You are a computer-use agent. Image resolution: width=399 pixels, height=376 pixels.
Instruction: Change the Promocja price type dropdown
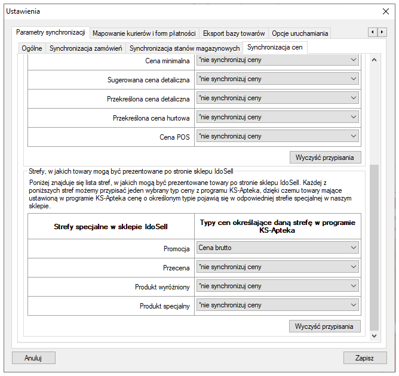[278, 248]
